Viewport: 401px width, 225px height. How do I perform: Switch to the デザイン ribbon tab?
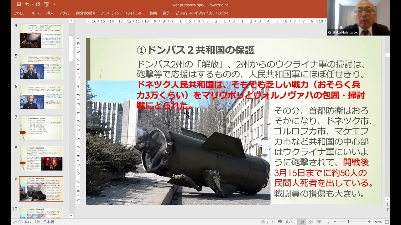coord(65,13)
